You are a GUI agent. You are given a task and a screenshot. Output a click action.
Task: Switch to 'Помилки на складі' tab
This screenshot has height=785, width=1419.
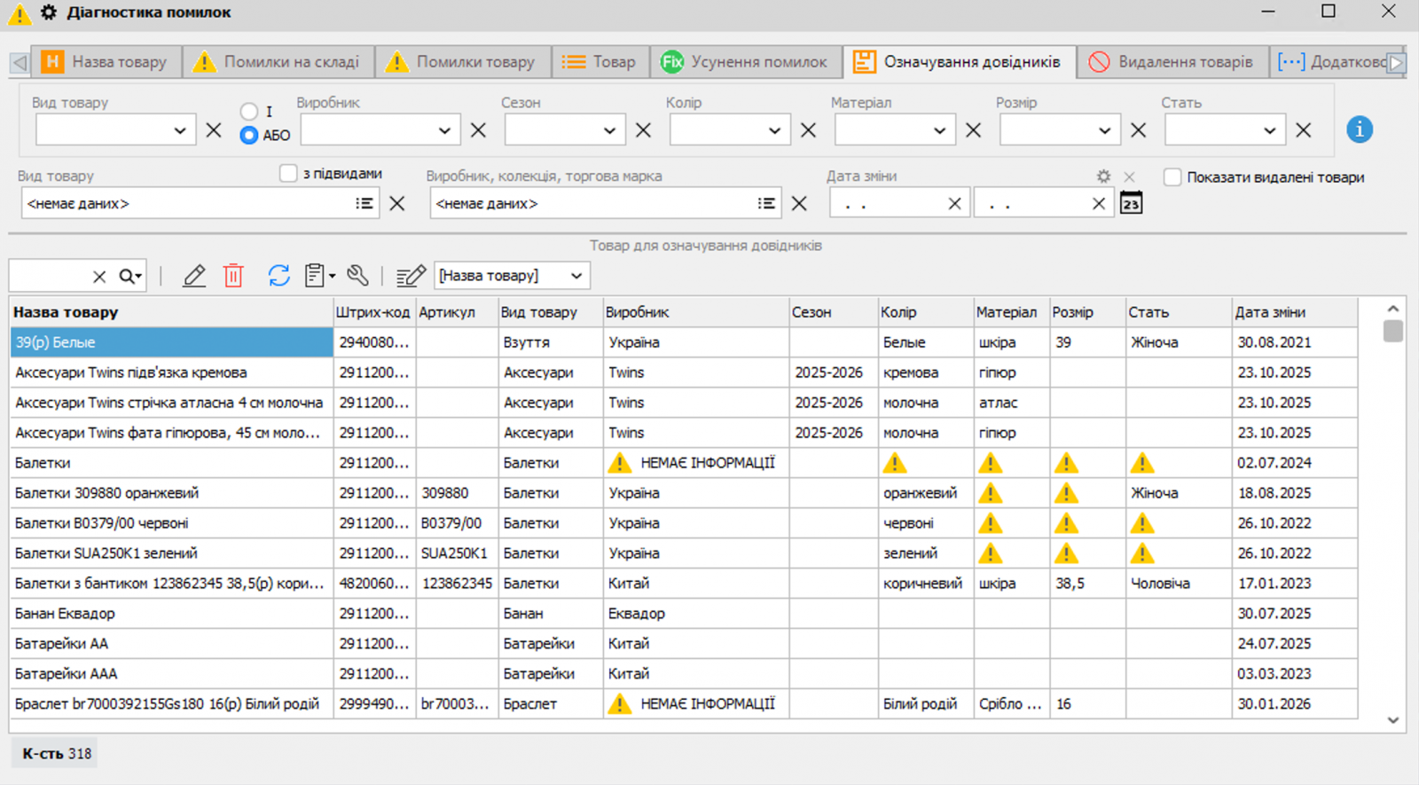click(x=278, y=62)
